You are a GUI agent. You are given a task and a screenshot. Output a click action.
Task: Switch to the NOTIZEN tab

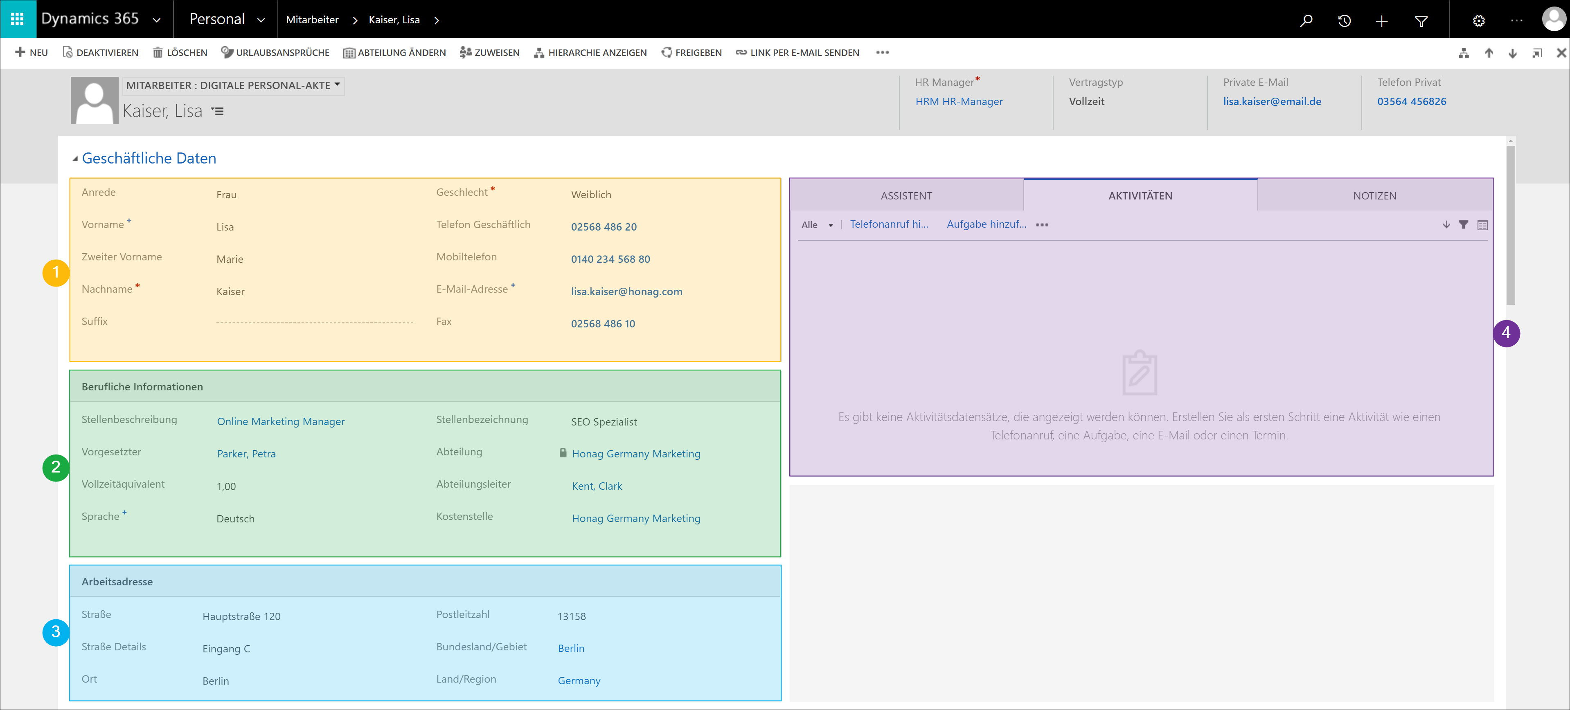[x=1374, y=195]
